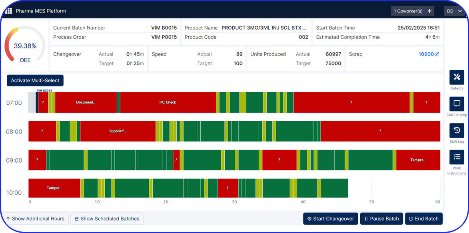
Task: Select the Document.. red block at 07:00
Action: (x=86, y=102)
